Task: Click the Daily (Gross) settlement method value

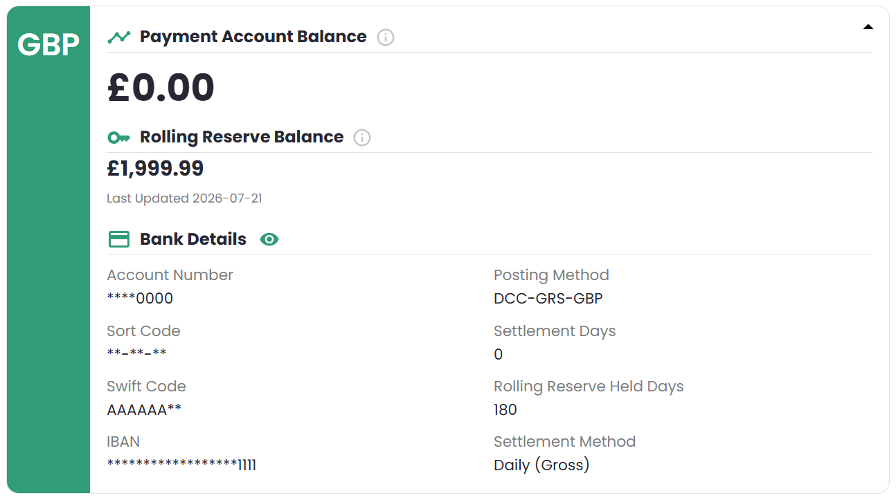Action: click(x=541, y=465)
